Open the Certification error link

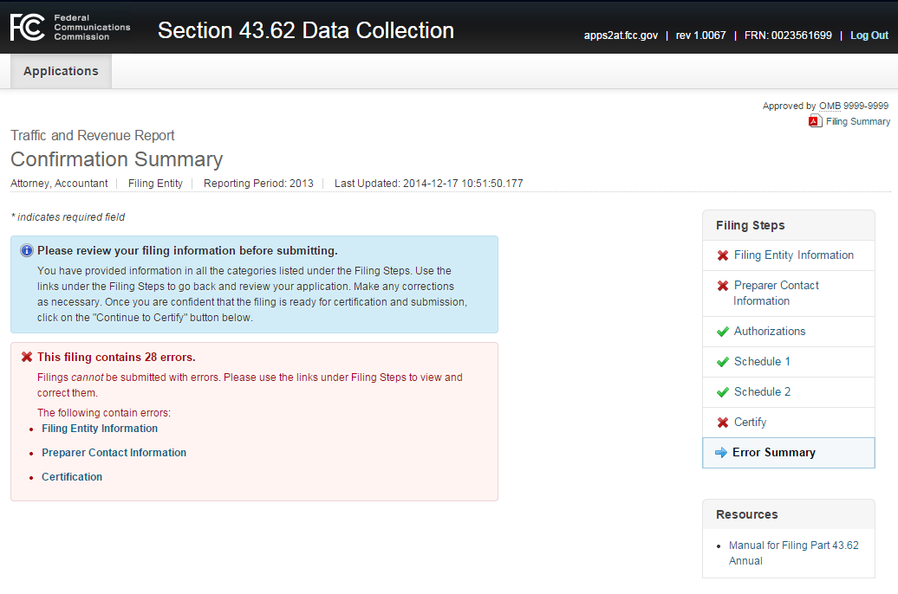(72, 477)
